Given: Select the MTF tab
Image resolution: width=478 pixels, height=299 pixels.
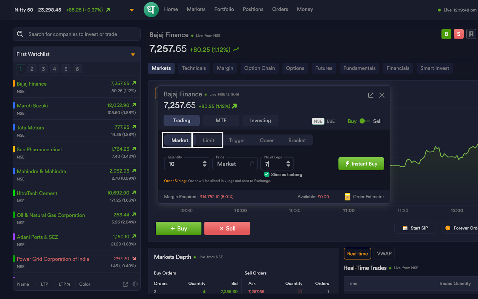Looking at the screenshot, I should (221, 121).
